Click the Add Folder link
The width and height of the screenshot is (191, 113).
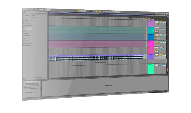click(28, 45)
